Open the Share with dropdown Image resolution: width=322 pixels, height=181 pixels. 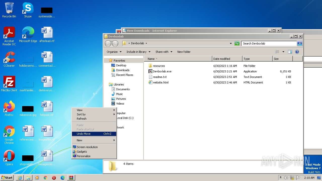point(164,52)
